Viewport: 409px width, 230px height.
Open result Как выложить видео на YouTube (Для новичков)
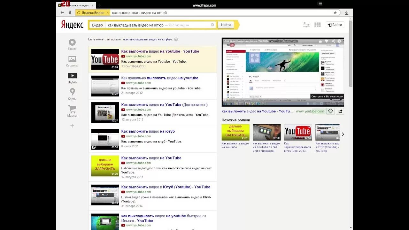pos(165,104)
